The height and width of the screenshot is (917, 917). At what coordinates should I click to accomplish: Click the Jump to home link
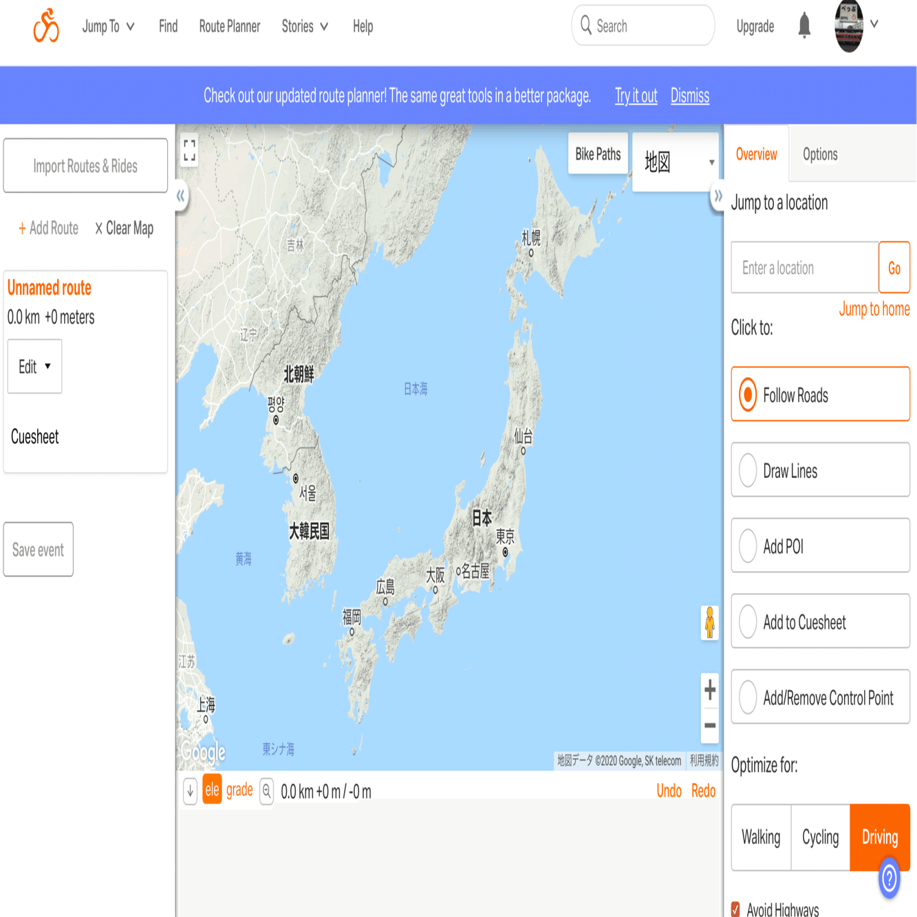(874, 309)
